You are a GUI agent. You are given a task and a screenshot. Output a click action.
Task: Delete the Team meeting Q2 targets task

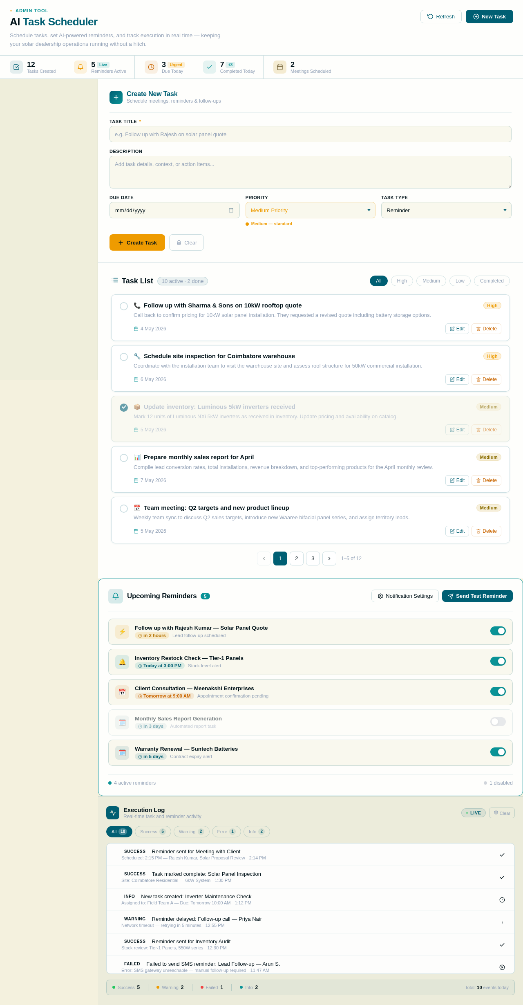[486, 531]
